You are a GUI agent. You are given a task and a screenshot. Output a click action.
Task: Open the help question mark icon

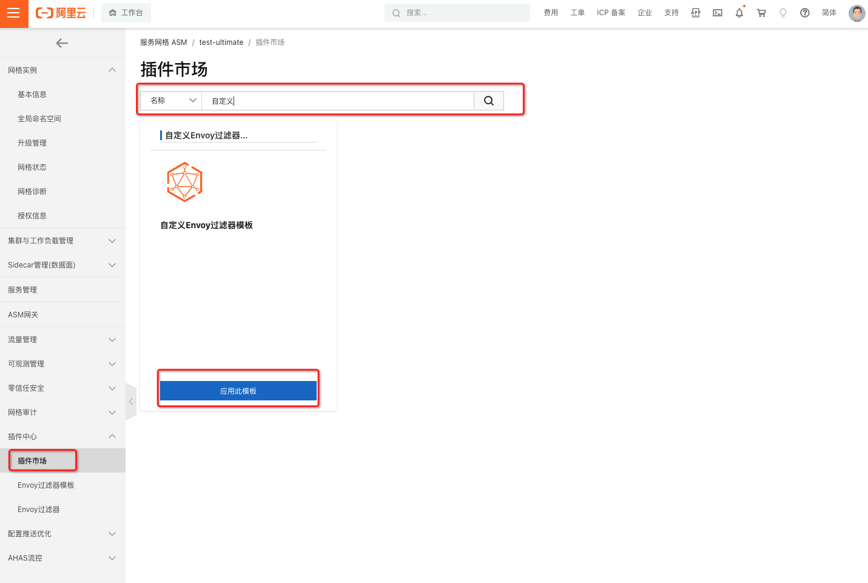805,13
